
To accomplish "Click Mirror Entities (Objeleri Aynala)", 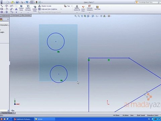I will [x=45, y=6].
